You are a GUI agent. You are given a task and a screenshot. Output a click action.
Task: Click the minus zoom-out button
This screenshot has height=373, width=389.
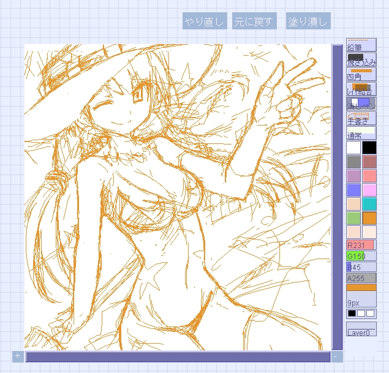(336, 356)
